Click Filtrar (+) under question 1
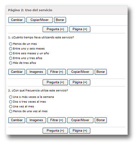Viewport: 139px width, 145px height. point(57,72)
